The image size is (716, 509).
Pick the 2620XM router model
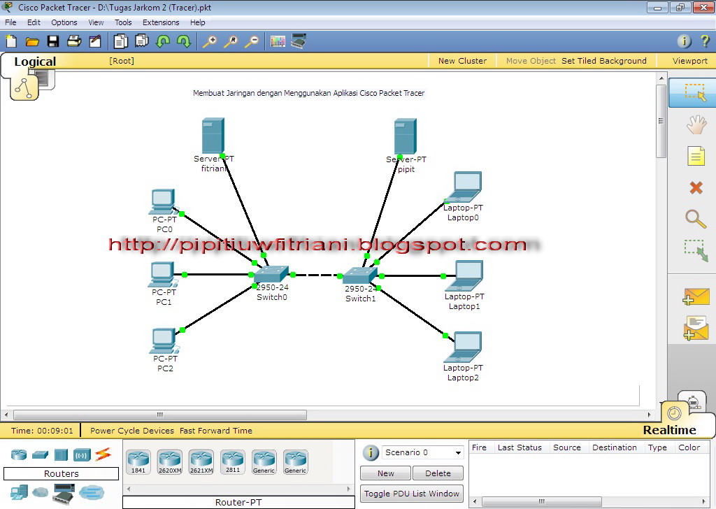[x=169, y=462]
